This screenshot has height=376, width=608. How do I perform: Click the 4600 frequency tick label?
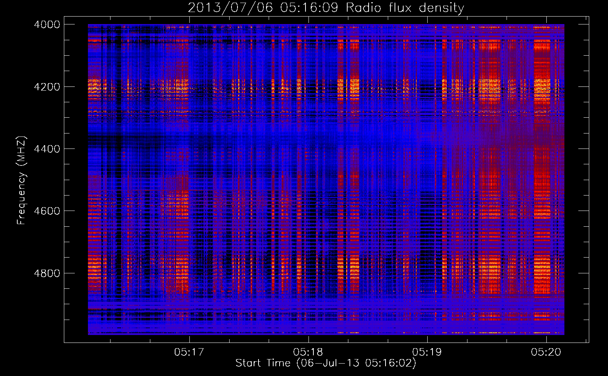[x=47, y=211]
